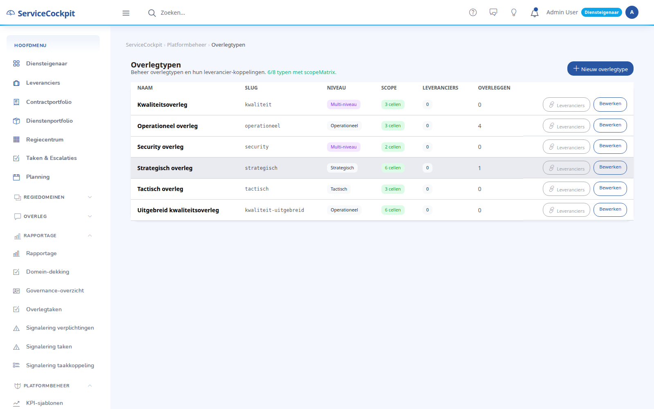This screenshot has height=409, width=654.
Task: Click the ServiceCockpit logo
Action: 41,13
